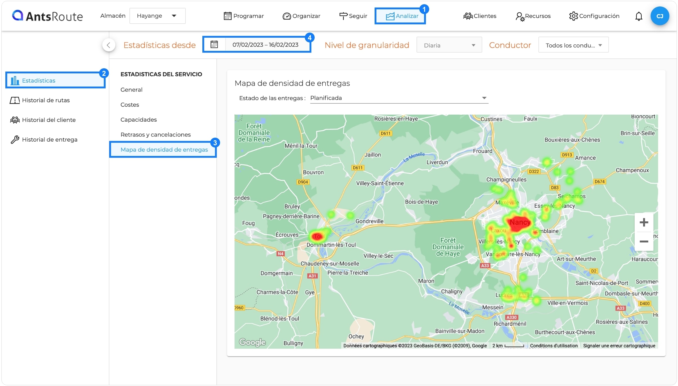Open the Todos los conductores dropdown
The image size is (678, 386).
pos(573,45)
